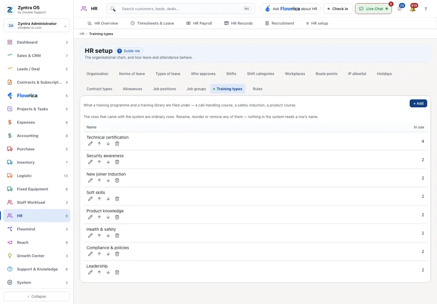Open the help question mark icon

(x=426, y=9)
